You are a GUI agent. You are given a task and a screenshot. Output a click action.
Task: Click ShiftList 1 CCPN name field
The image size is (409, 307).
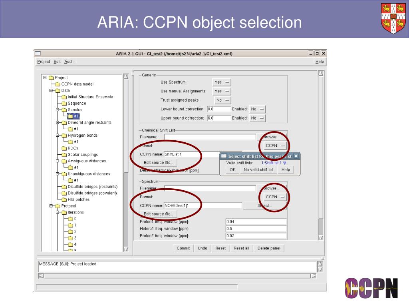click(x=192, y=154)
